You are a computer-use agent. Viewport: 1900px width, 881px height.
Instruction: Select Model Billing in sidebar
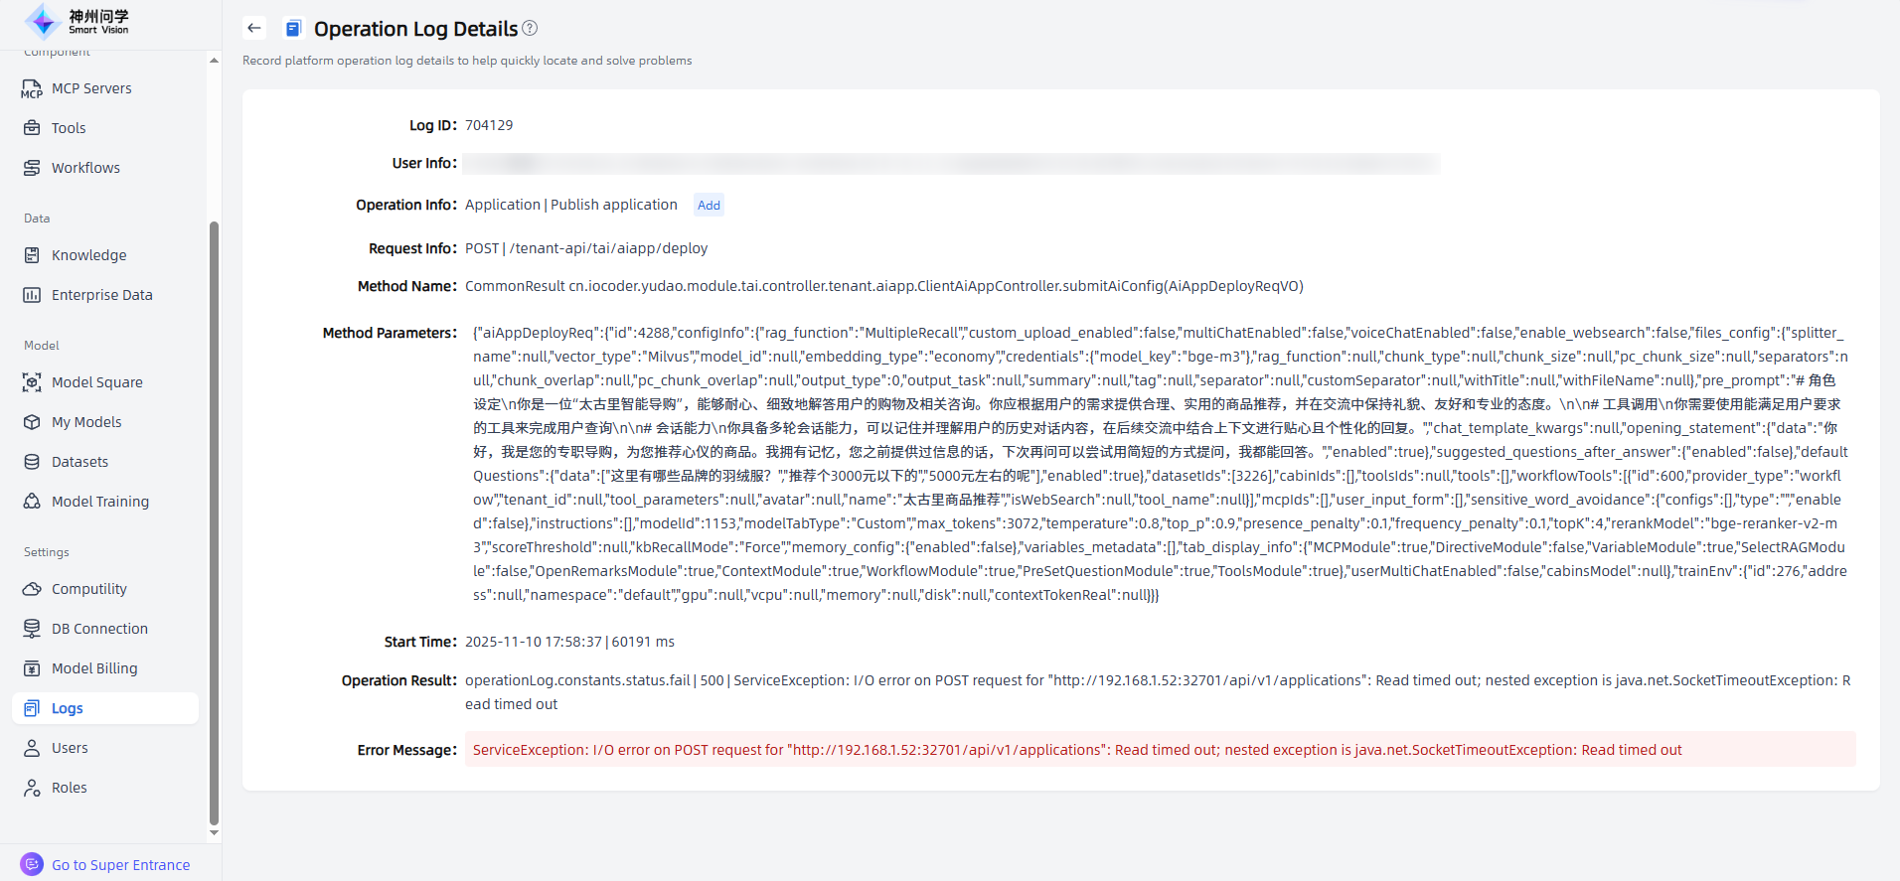[x=94, y=668]
